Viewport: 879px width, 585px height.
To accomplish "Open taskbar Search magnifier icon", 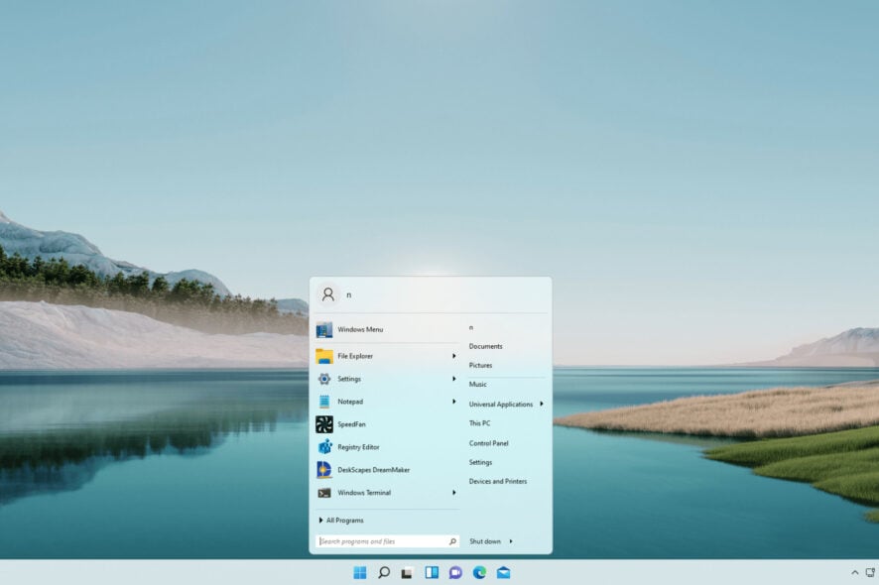I will (384, 572).
